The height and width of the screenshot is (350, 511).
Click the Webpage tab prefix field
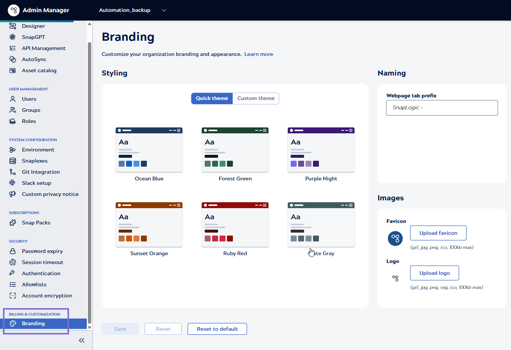coord(442,108)
